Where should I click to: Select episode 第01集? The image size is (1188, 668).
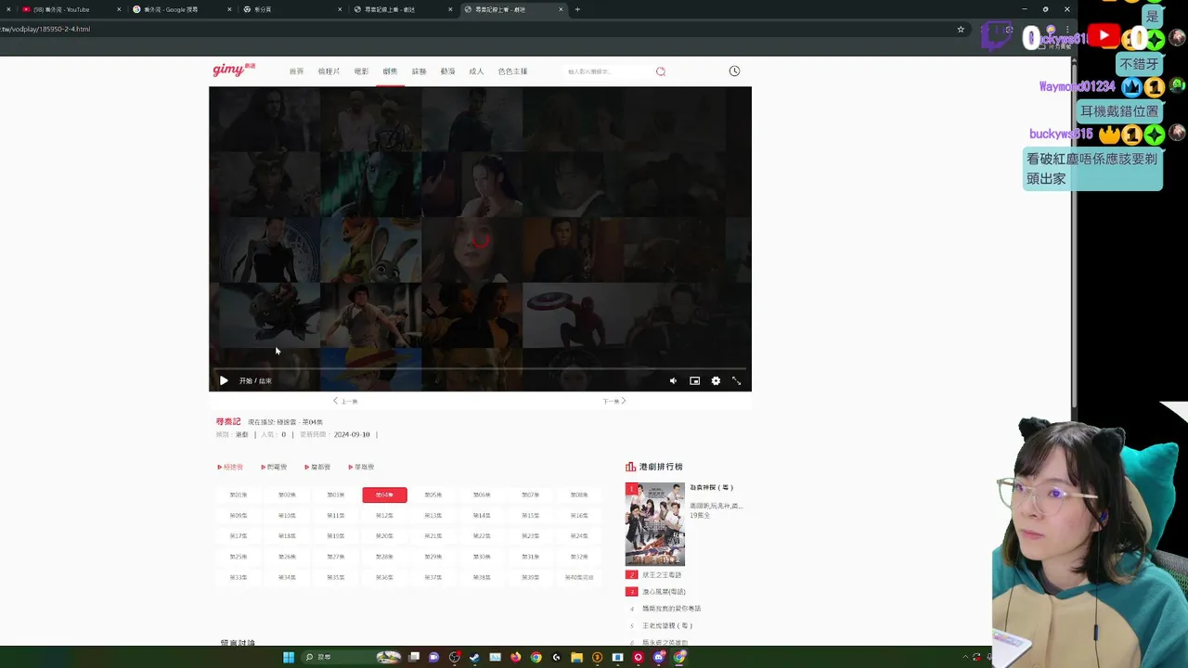coord(239,495)
